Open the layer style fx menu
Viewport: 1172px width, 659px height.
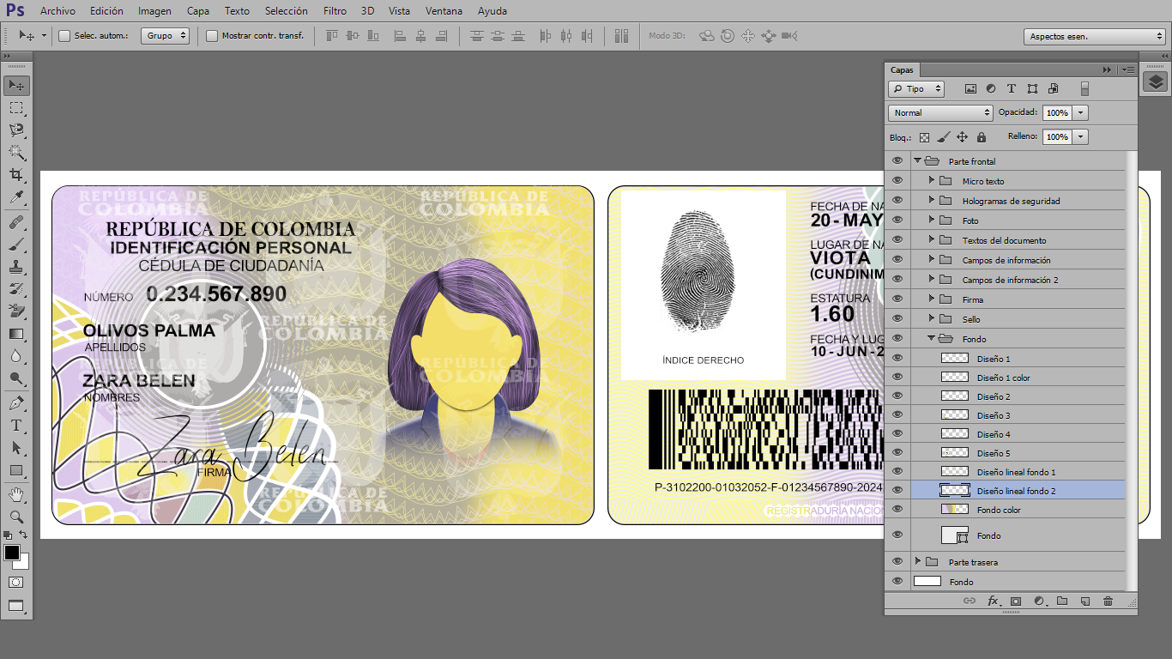pyautogui.click(x=994, y=602)
